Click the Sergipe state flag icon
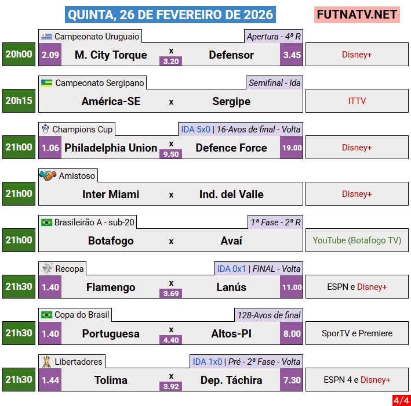The width and height of the screenshot is (411, 406). click(47, 83)
